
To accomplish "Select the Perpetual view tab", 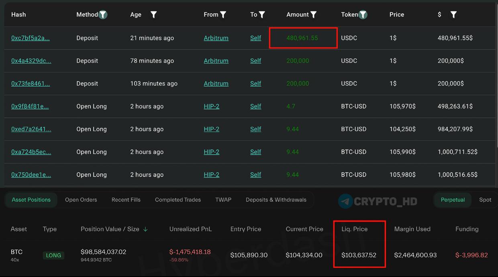I will (x=453, y=200).
